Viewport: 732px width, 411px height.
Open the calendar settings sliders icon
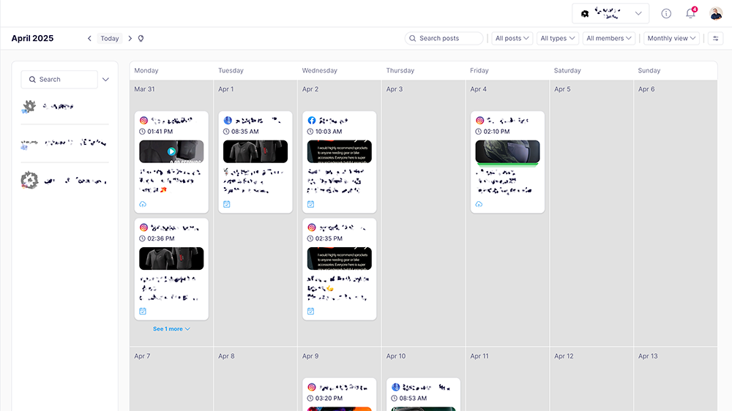click(x=716, y=38)
